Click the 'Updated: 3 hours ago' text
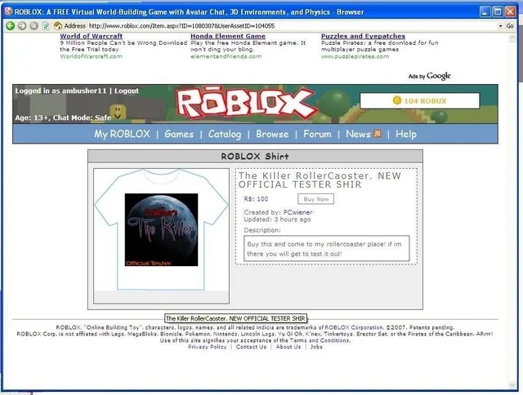This screenshot has width=523, height=395. 277,220
